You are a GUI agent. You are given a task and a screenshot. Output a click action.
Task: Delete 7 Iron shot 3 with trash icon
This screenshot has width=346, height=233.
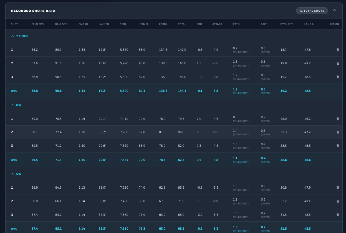(338, 77)
